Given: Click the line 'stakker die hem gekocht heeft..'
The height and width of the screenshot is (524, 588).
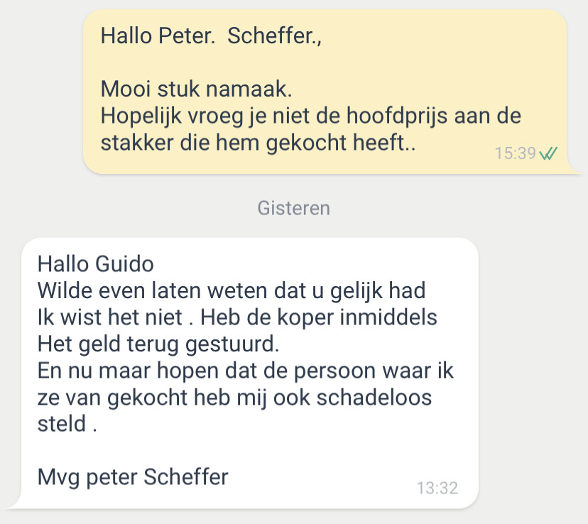Looking at the screenshot, I should click(258, 143).
